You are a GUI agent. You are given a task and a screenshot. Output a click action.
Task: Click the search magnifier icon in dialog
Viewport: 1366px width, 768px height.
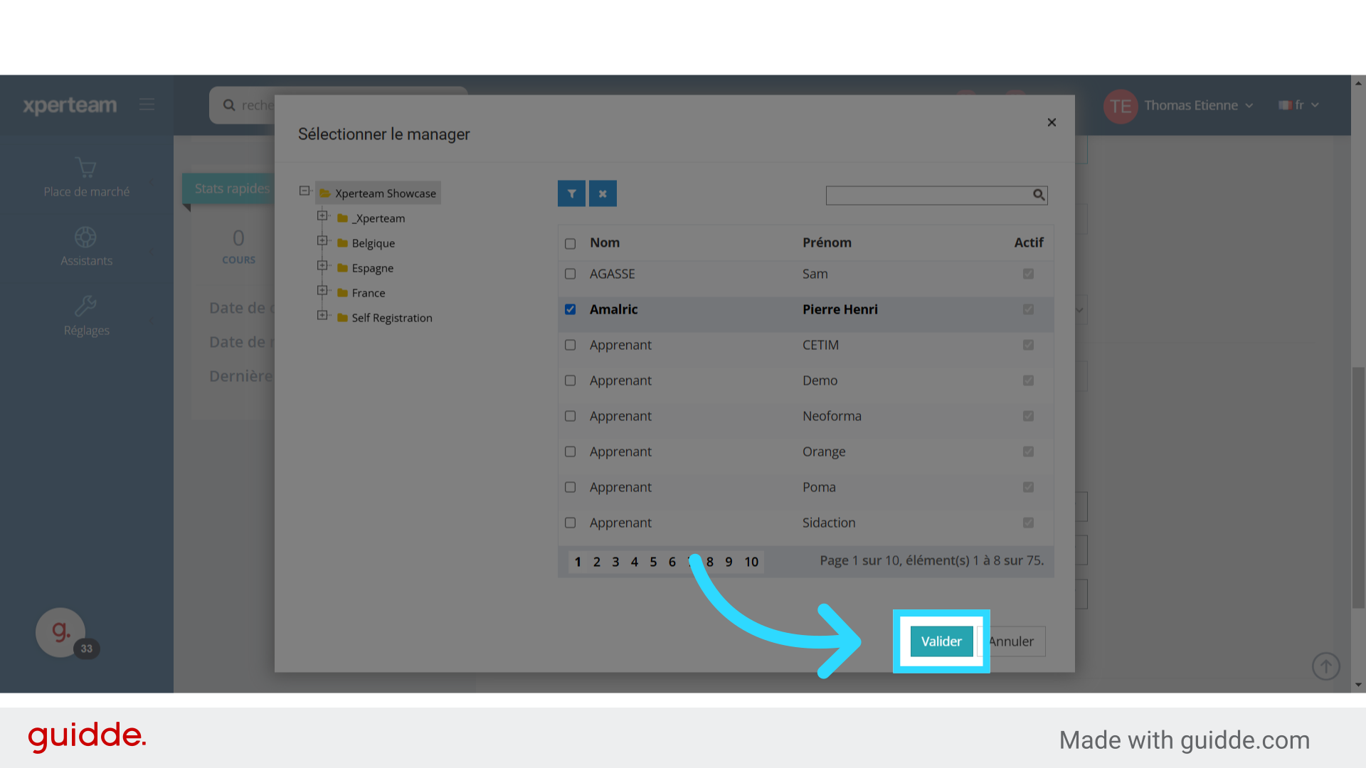coord(1039,195)
